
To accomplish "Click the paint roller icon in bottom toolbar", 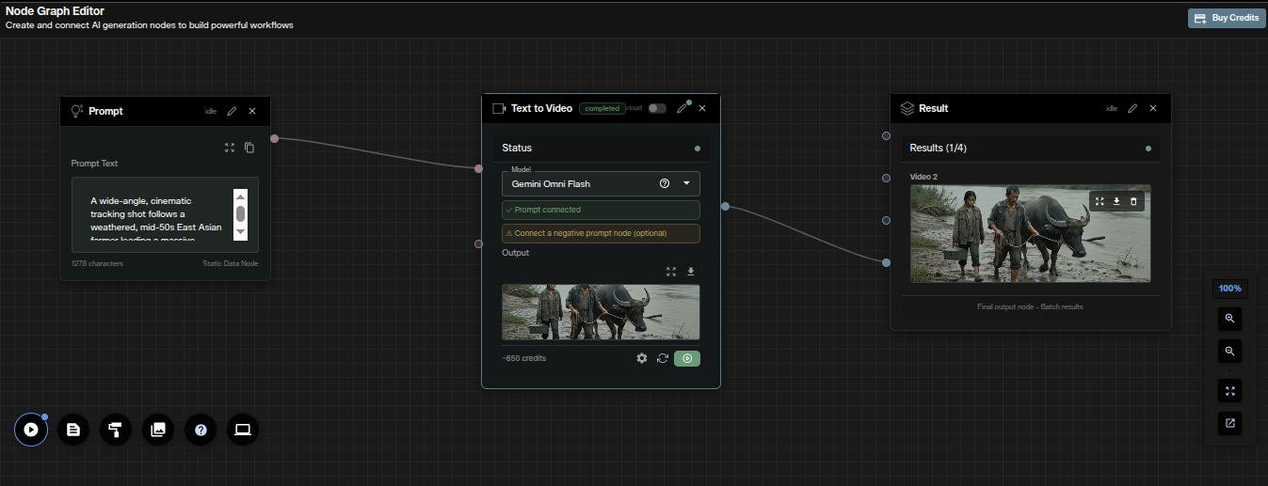I will click(x=116, y=430).
